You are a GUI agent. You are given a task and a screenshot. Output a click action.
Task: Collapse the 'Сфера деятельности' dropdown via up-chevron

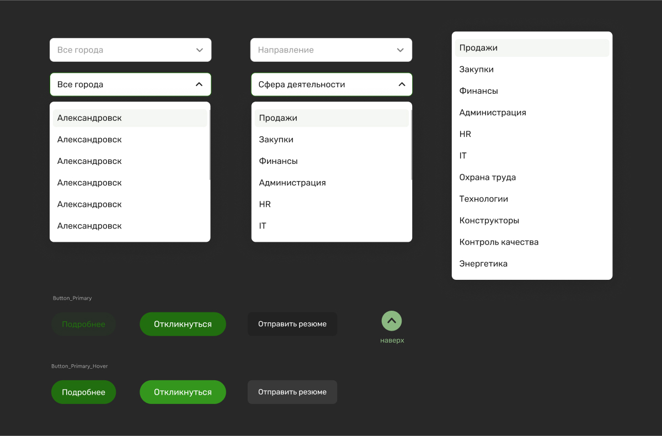[x=402, y=84]
